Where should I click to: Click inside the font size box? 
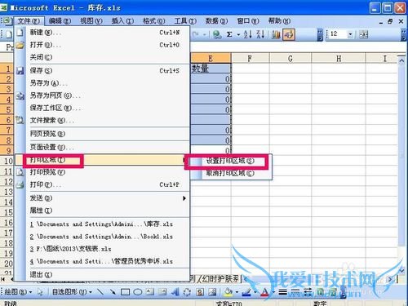(338, 34)
